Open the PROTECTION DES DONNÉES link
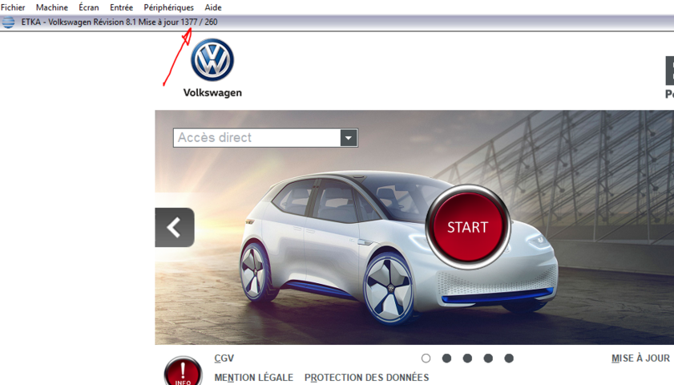This screenshot has height=385, width=674. 366,378
